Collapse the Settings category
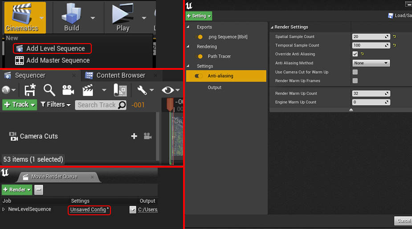The height and width of the screenshot is (229, 412). [188, 66]
